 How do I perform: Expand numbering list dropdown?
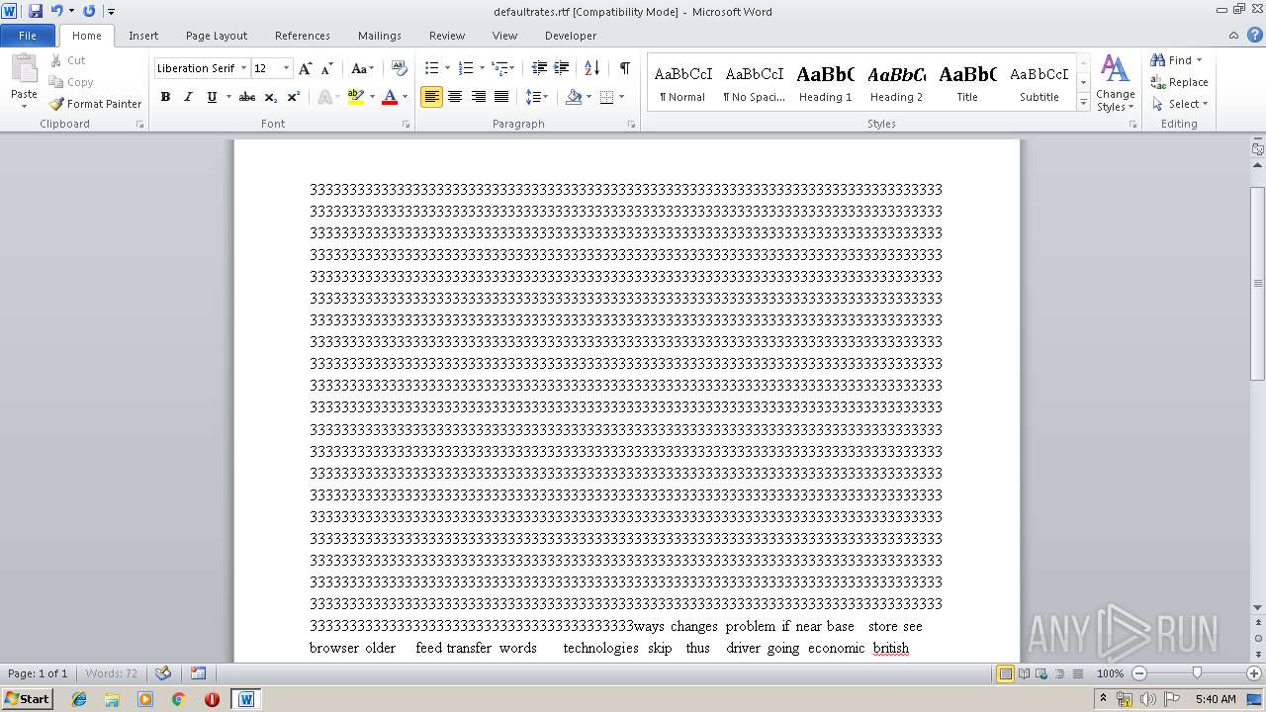pos(482,68)
